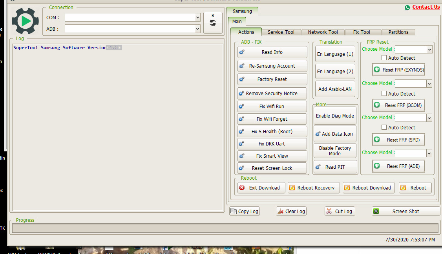Click the Enable Diag Mode button
Screen dimensions: 442x254
[x=335, y=116]
